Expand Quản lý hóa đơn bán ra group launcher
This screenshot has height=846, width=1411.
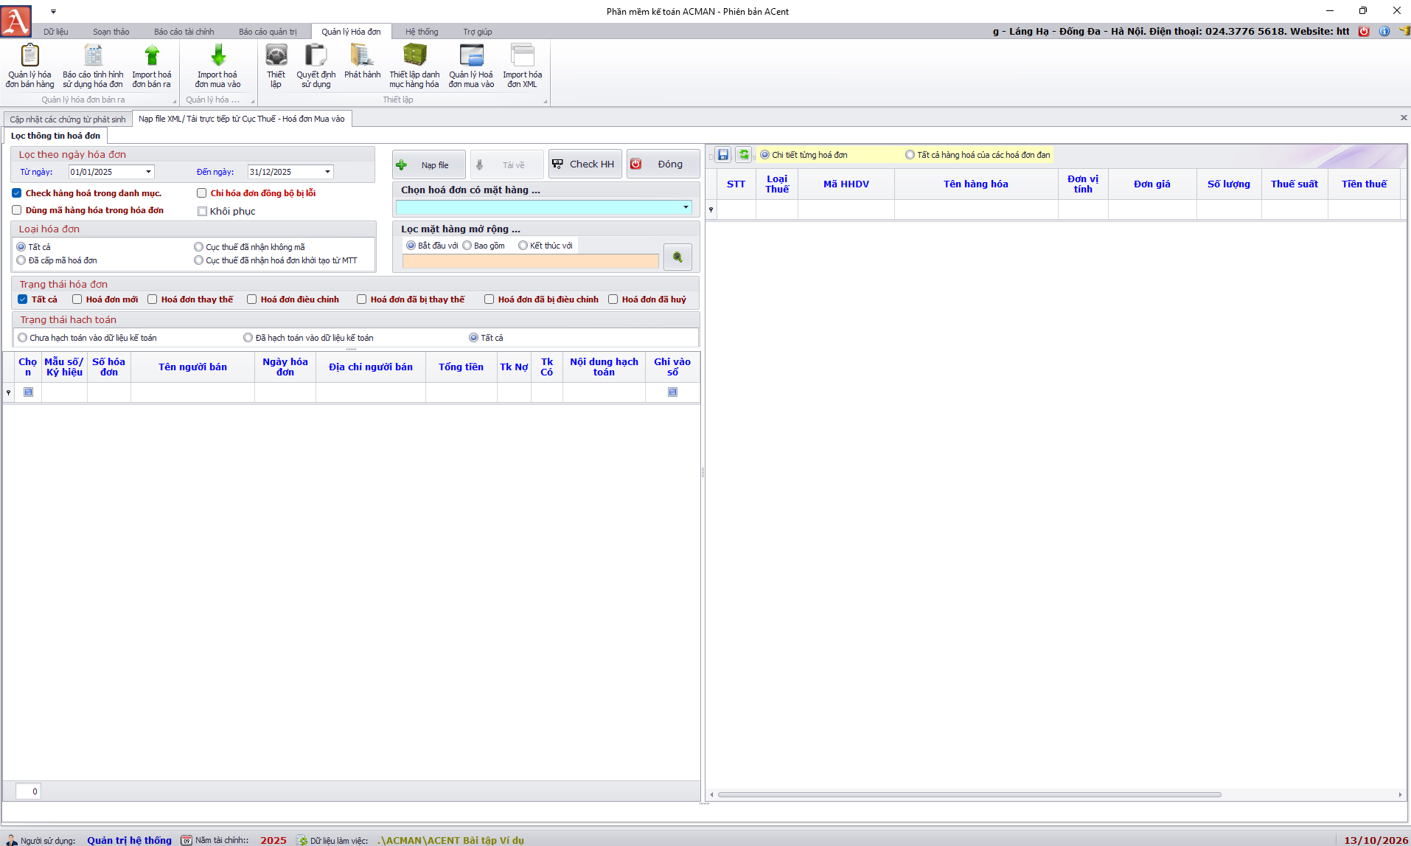[x=175, y=101]
